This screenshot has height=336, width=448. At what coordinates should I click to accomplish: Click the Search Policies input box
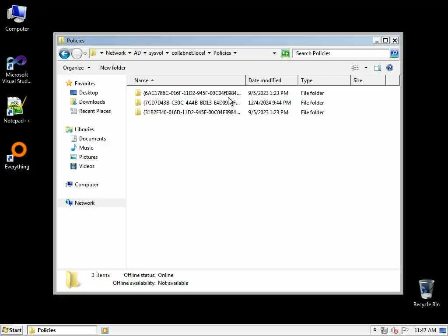click(x=341, y=53)
